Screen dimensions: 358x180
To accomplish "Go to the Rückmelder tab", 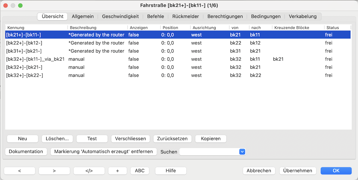I will click(186, 17).
